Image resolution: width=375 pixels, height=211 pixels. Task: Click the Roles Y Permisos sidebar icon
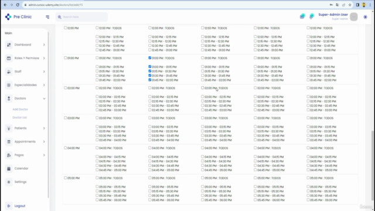pyautogui.click(x=9, y=58)
